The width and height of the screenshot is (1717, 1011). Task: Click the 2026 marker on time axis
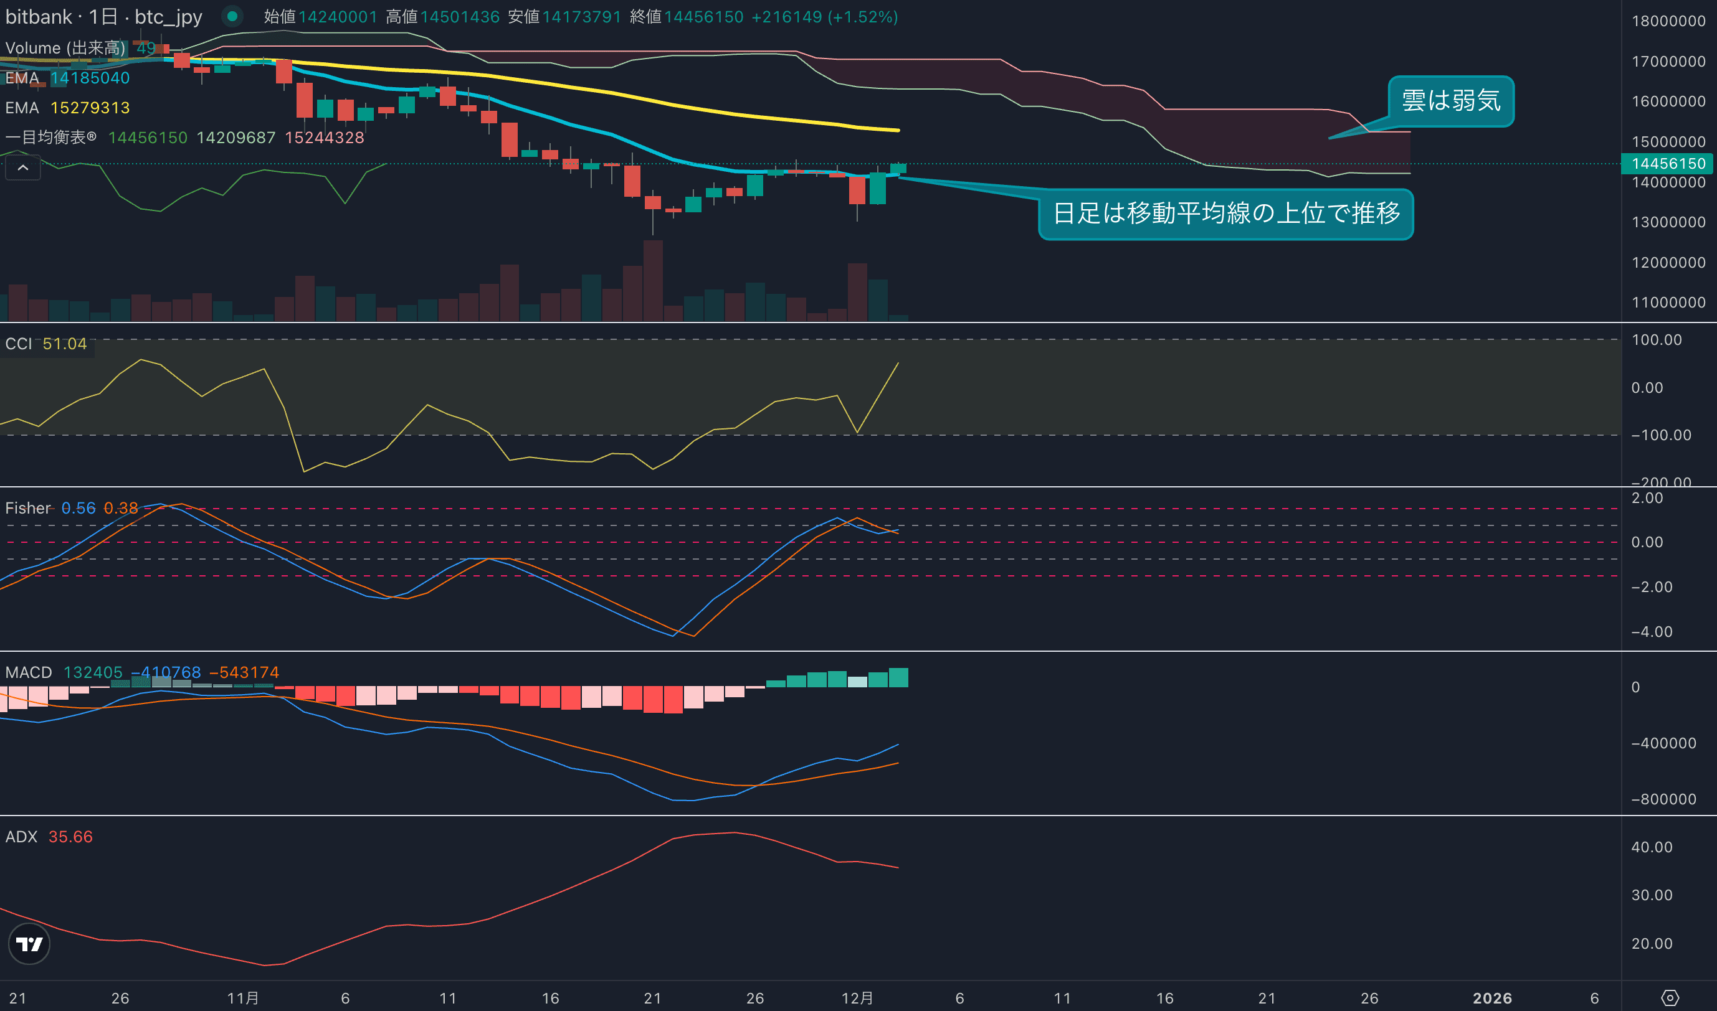pos(1491,998)
